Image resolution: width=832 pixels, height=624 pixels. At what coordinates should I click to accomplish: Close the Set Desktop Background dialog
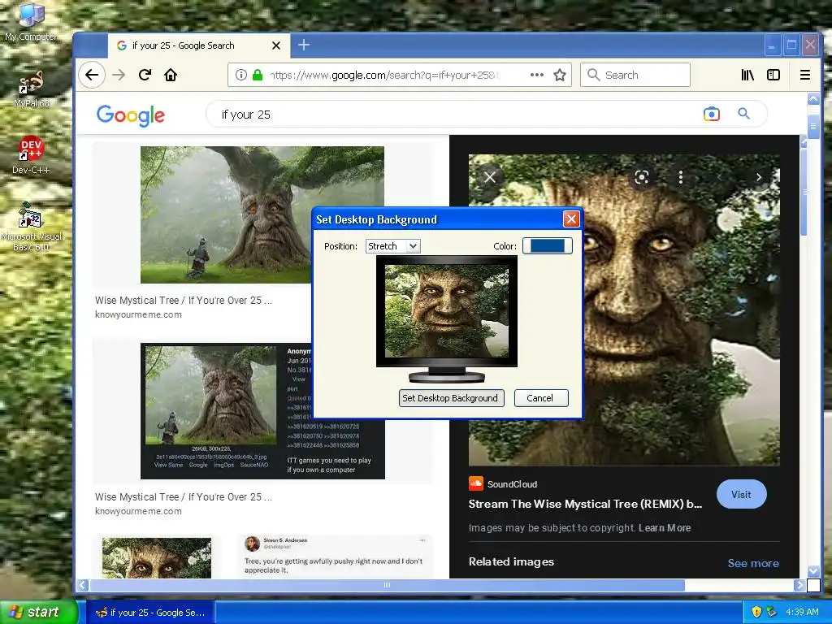click(x=571, y=219)
